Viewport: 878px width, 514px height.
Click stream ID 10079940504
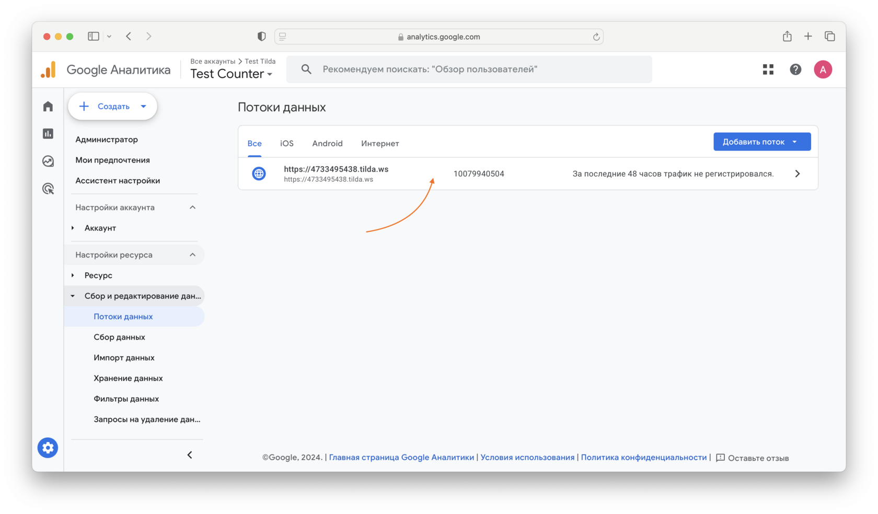pyautogui.click(x=479, y=174)
